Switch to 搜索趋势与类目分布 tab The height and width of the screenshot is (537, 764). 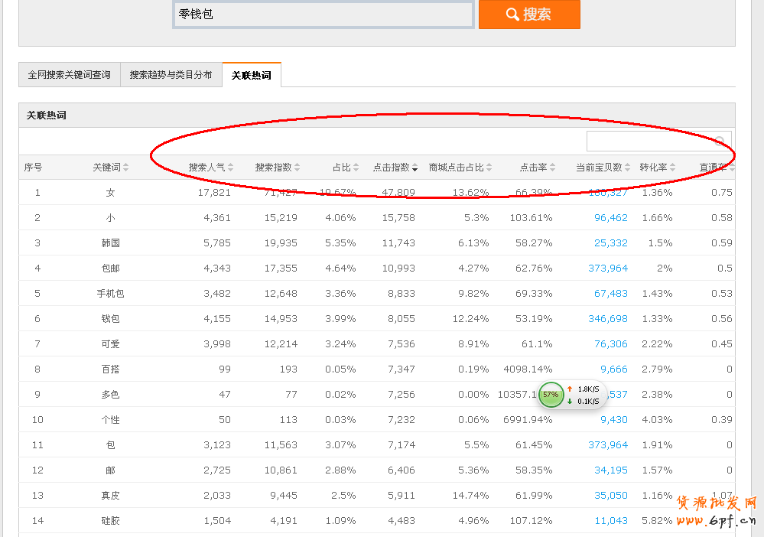point(171,75)
